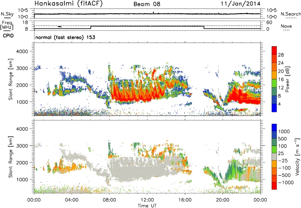301x208 pixels.
Task: Click the 4 tick on Power colorbar
Action: tap(280, 104)
